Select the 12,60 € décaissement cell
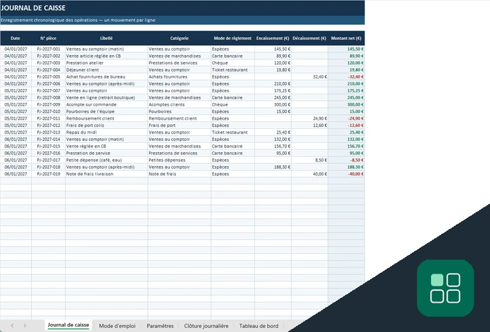The image size is (490, 332). 309,125
